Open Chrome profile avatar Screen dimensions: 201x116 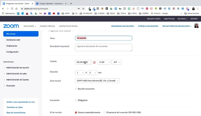[194, 9]
